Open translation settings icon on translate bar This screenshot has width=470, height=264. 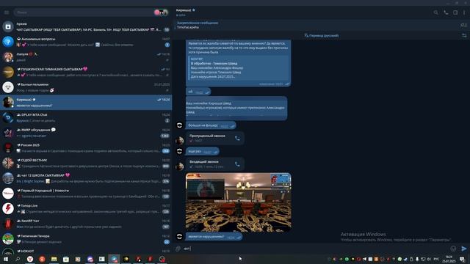[x=464, y=36]
